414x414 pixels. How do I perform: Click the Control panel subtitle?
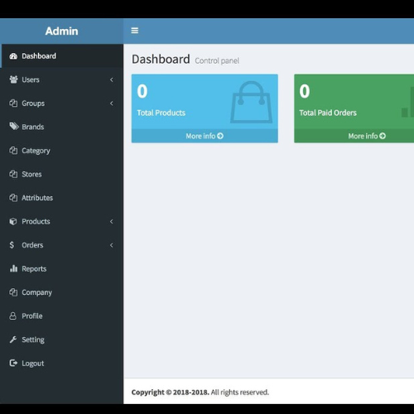pos(217,60)
